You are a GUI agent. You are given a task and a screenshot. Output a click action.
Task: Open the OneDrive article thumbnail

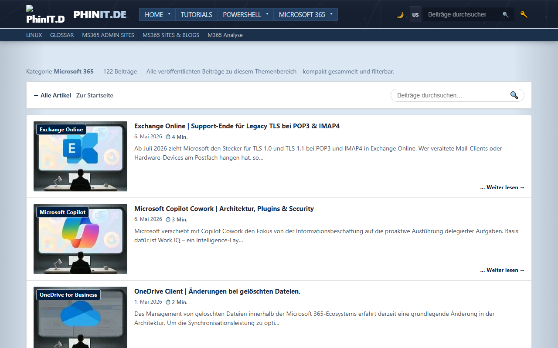[x=80, y=317]
